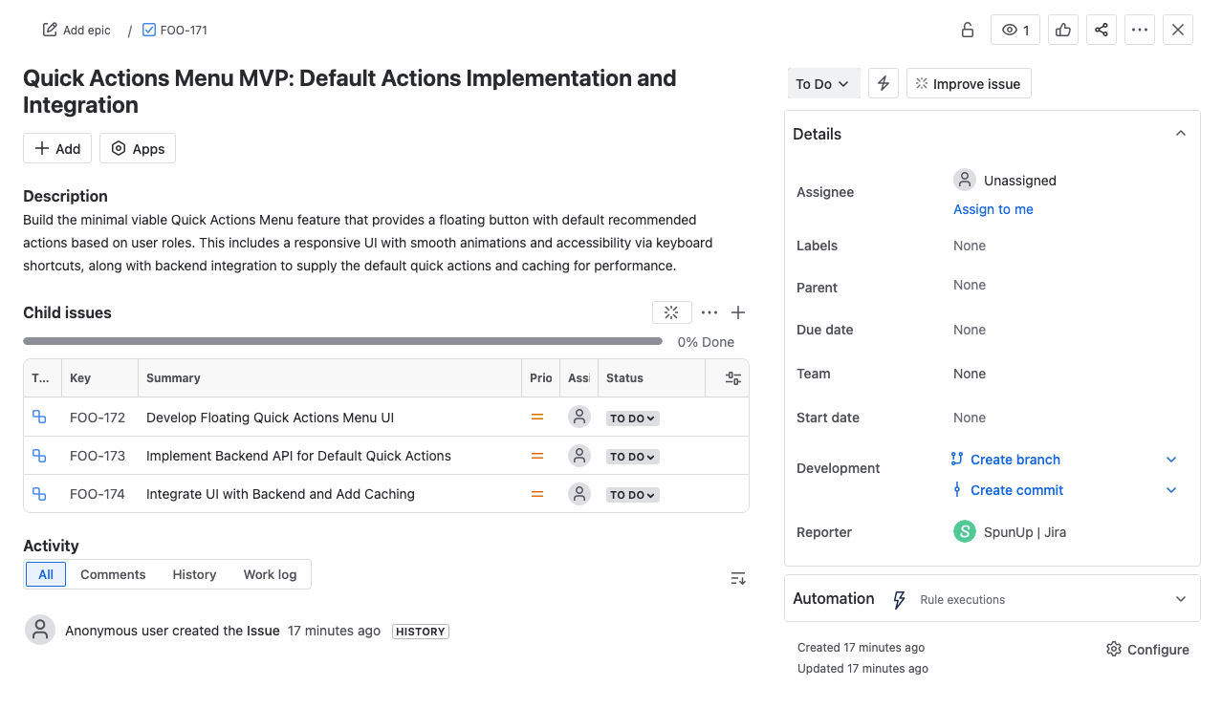
Task: Collapse the Details panel chevron
Action: pyautogui.click(x=1181, y=134)
